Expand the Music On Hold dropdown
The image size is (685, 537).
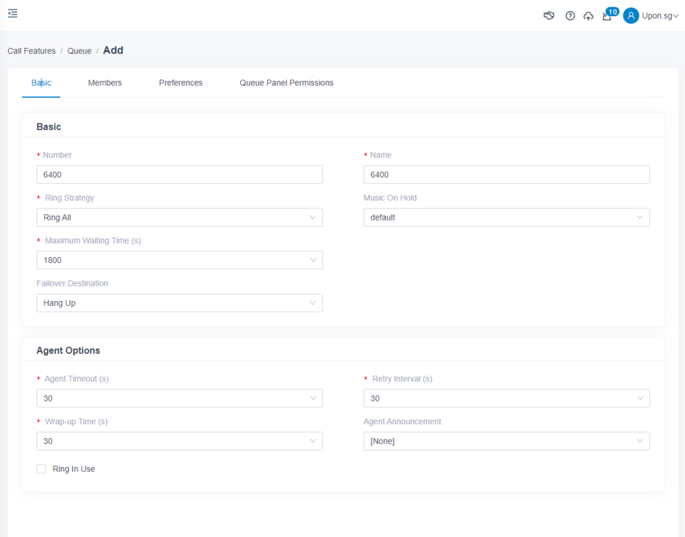tap(506, 217)
